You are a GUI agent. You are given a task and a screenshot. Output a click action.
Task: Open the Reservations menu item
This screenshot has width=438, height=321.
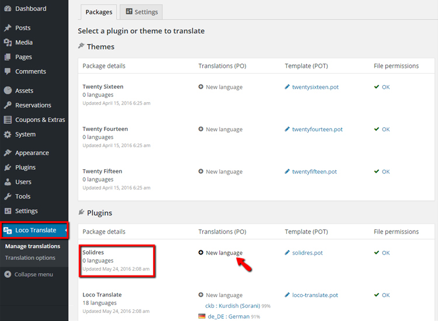pos(34,105)
